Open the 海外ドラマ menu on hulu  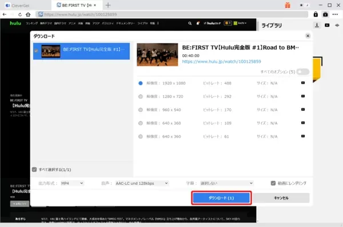point(46,23)
